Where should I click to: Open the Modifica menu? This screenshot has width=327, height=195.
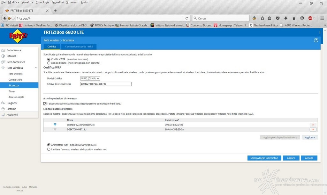click(x=13, y=2)
